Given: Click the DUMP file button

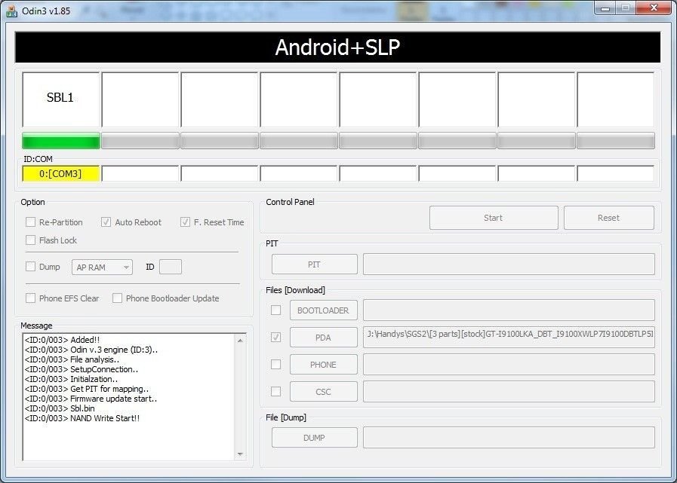Looking at the screenshot, I should 314,438.
